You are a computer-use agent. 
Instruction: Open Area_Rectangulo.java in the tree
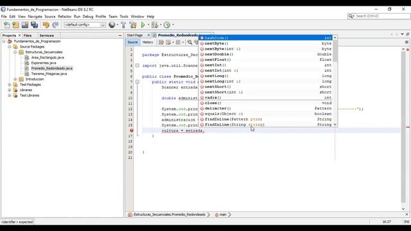coord(48,58)
